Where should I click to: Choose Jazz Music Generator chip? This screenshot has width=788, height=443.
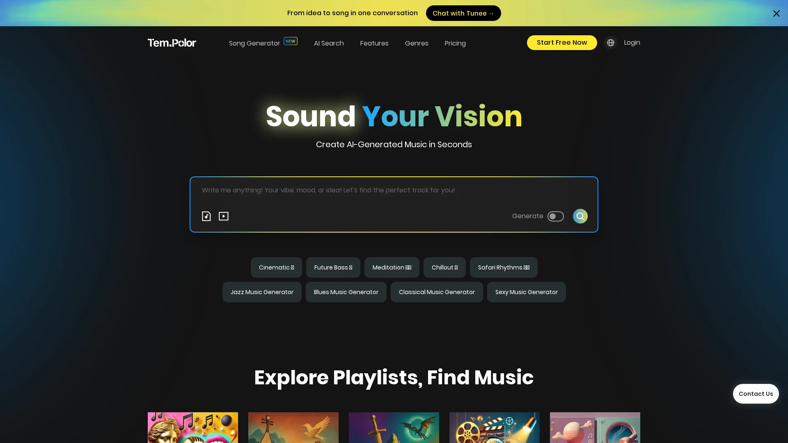262,292
